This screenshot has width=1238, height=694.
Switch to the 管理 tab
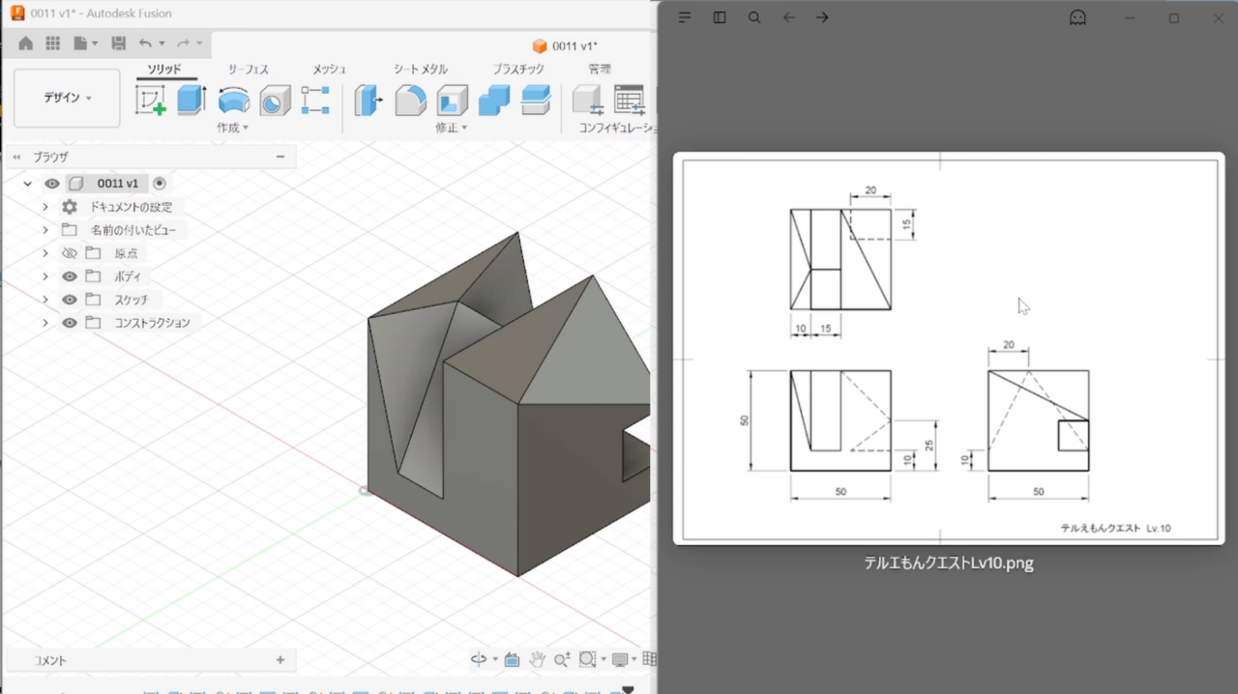click(x=600, y=70)
